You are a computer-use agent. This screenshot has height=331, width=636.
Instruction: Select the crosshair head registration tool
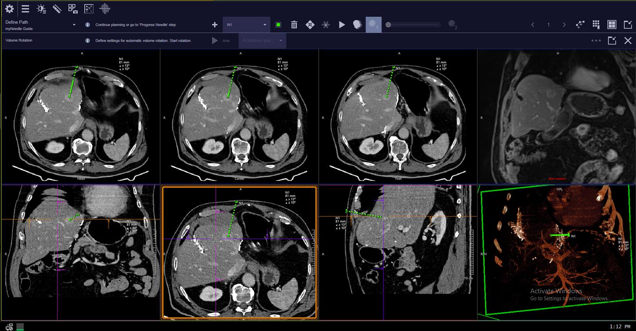click(105, 8)
